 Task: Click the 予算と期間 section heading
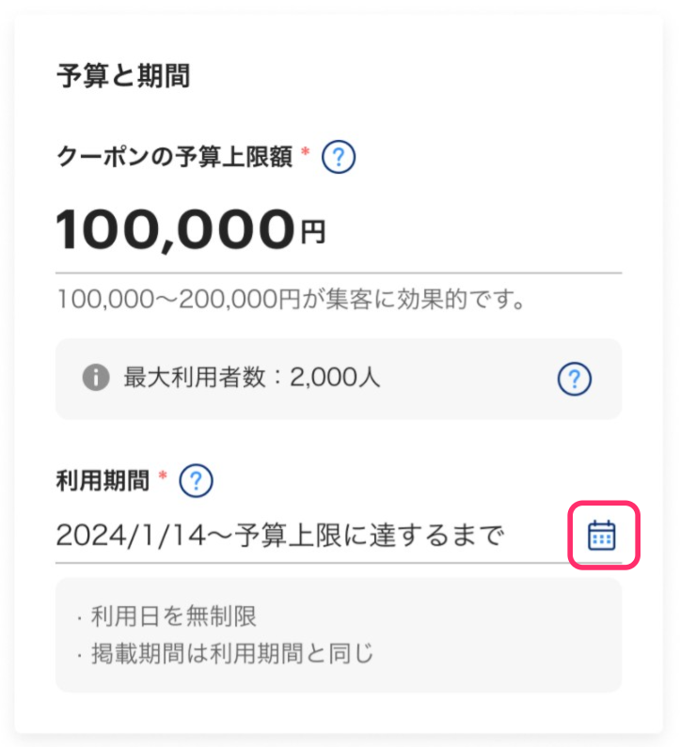(123, 76)
